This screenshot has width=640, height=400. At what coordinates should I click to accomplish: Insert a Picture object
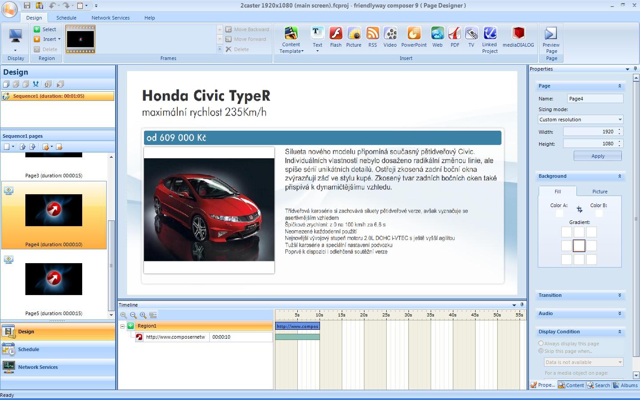354,37
